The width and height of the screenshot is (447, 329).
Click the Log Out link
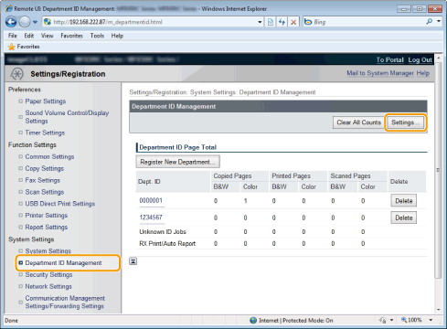pos(420,59)
